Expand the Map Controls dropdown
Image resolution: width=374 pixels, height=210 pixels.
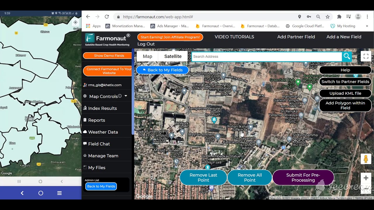[x=126, y=96]
